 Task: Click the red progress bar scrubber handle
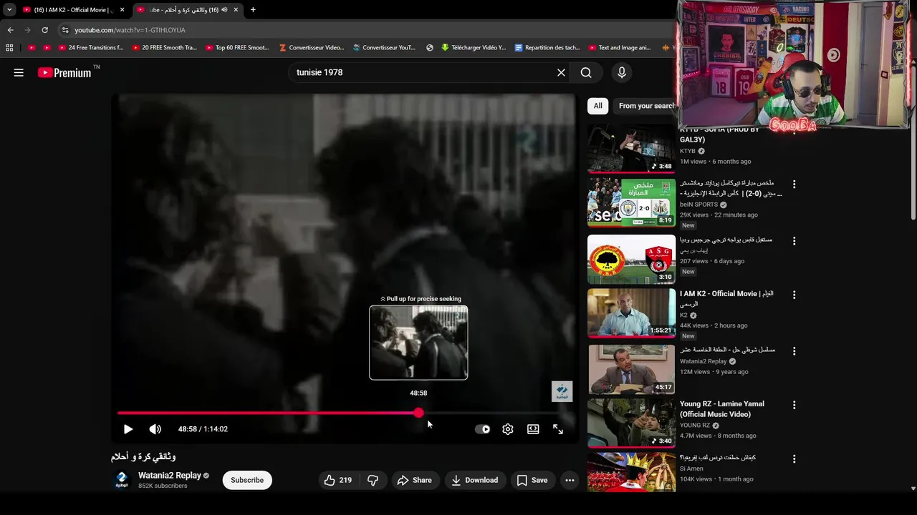[418, 413]
